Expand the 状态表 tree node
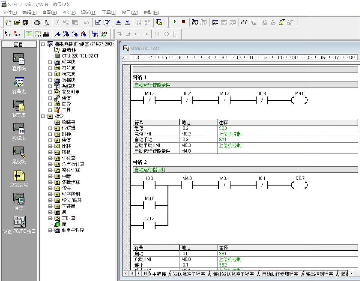This screenshot has height=281, width=360. [x=50, y=74]
